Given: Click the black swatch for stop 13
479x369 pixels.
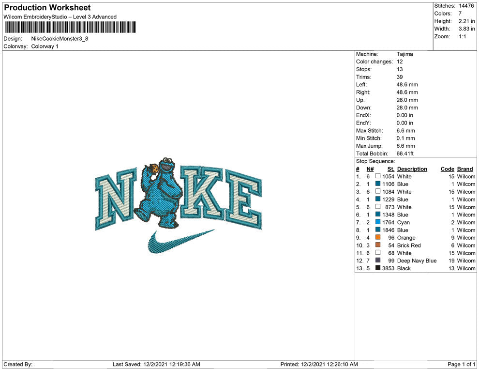Looking at the screenshot, I should coord(378,268).
